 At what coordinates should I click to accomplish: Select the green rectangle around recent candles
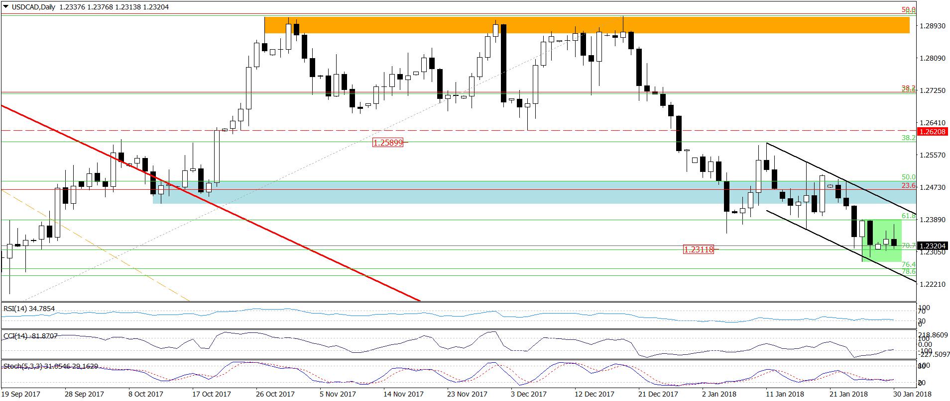pyautogui.click(x=882, y=241)
